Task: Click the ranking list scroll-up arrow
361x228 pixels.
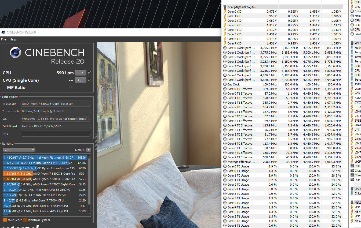Action: (x=89, y=157)
